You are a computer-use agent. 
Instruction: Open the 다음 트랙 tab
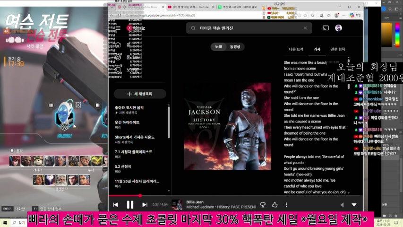[296, 49]
